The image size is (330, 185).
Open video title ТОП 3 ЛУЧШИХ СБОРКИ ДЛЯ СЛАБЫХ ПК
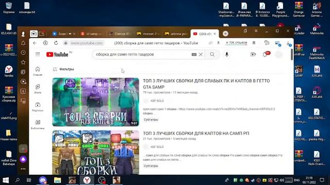(206, 84)
